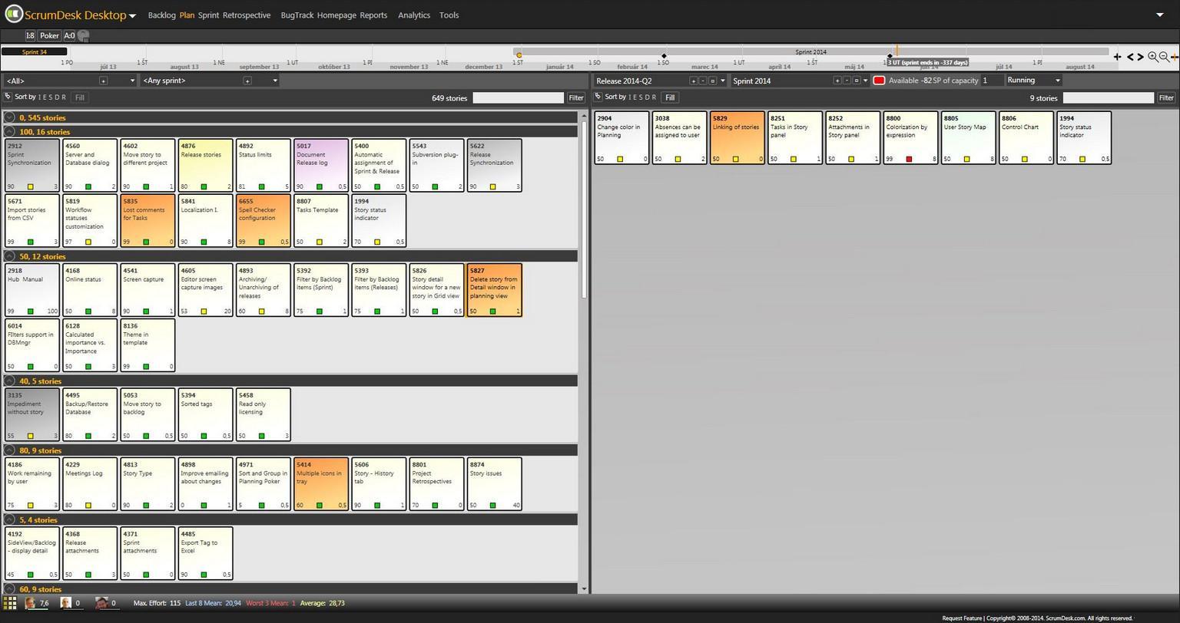Click the plus icon next to Sprint 2014
The width and height of the screenshot is (1180, 623).
[x=837, y=81]
